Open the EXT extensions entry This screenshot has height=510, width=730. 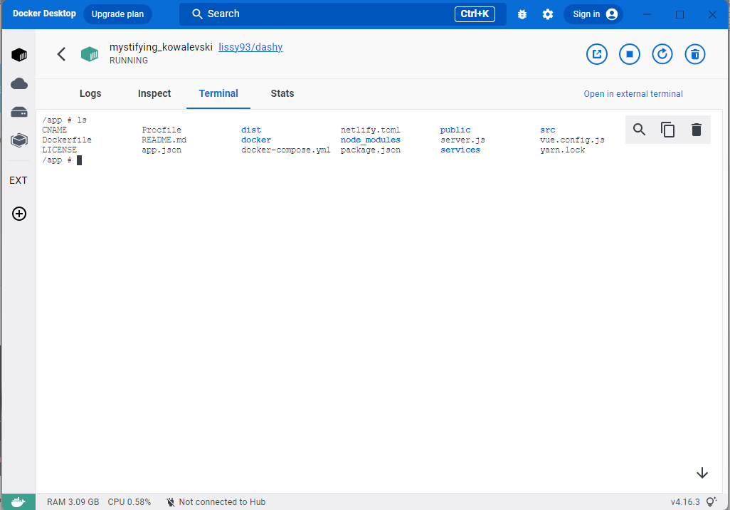pyautogui.click(x=18, y=180)
